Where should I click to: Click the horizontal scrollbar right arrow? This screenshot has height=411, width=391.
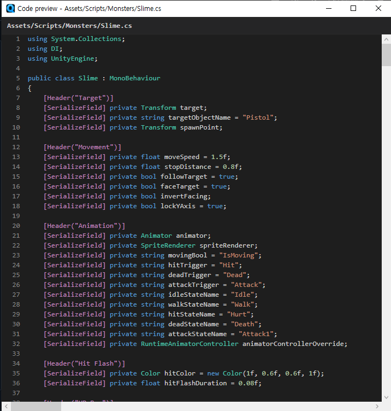377,407
